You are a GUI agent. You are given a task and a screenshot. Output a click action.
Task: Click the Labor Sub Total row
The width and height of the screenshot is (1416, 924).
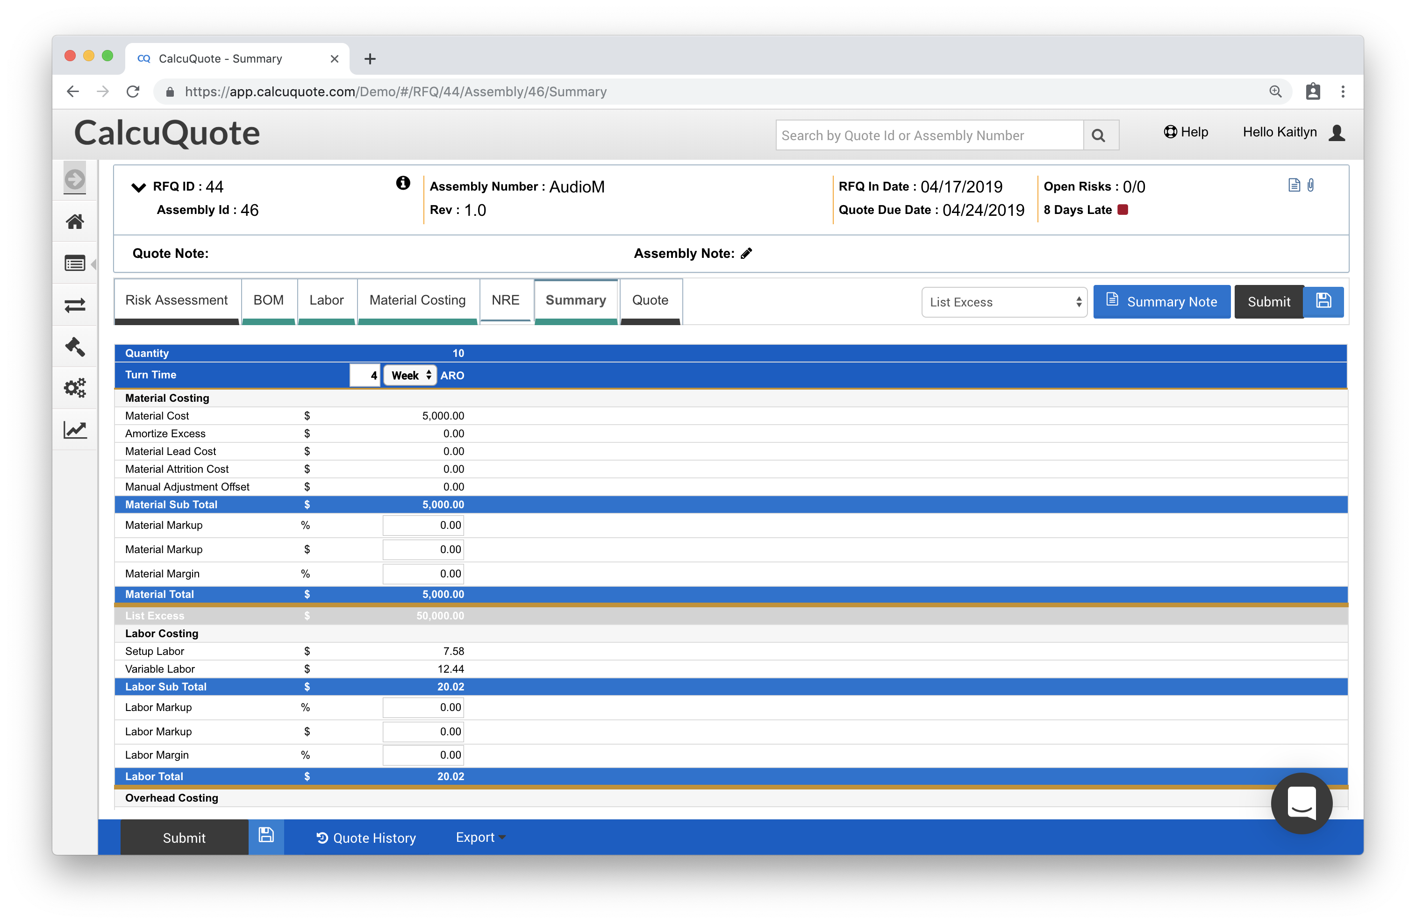(730, 687)
